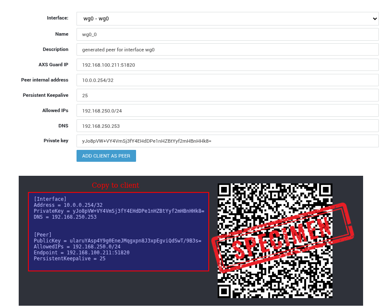Open the Interface dropdown showing wg0 - wg0
Viewport: 392px width, 307px height.
227,19
